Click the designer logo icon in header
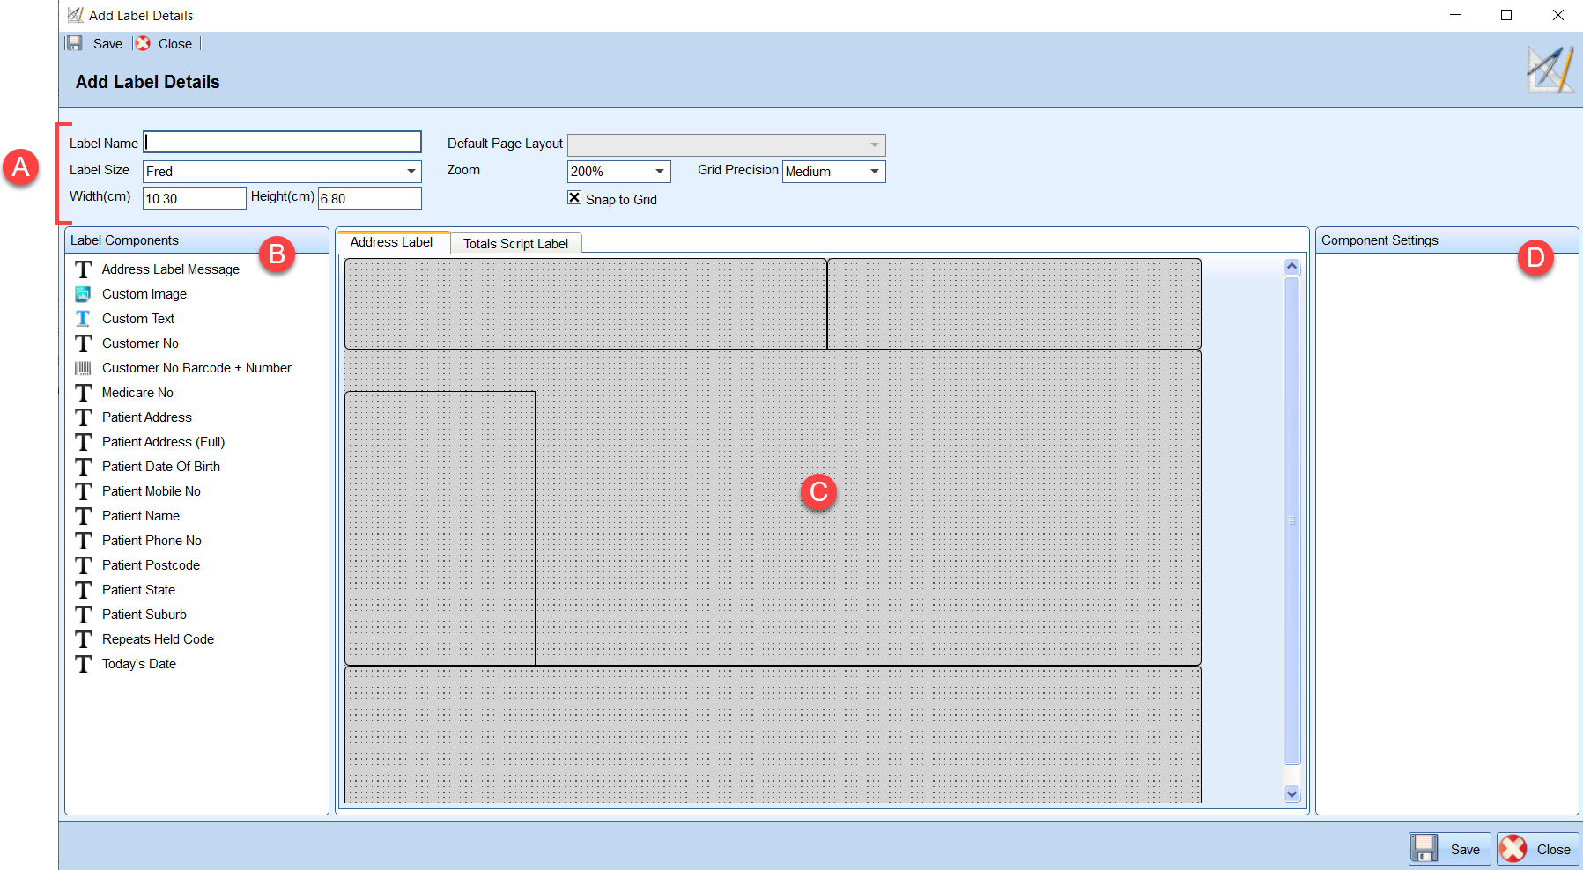This screenshot has width=1583, height=870. 1550,70
